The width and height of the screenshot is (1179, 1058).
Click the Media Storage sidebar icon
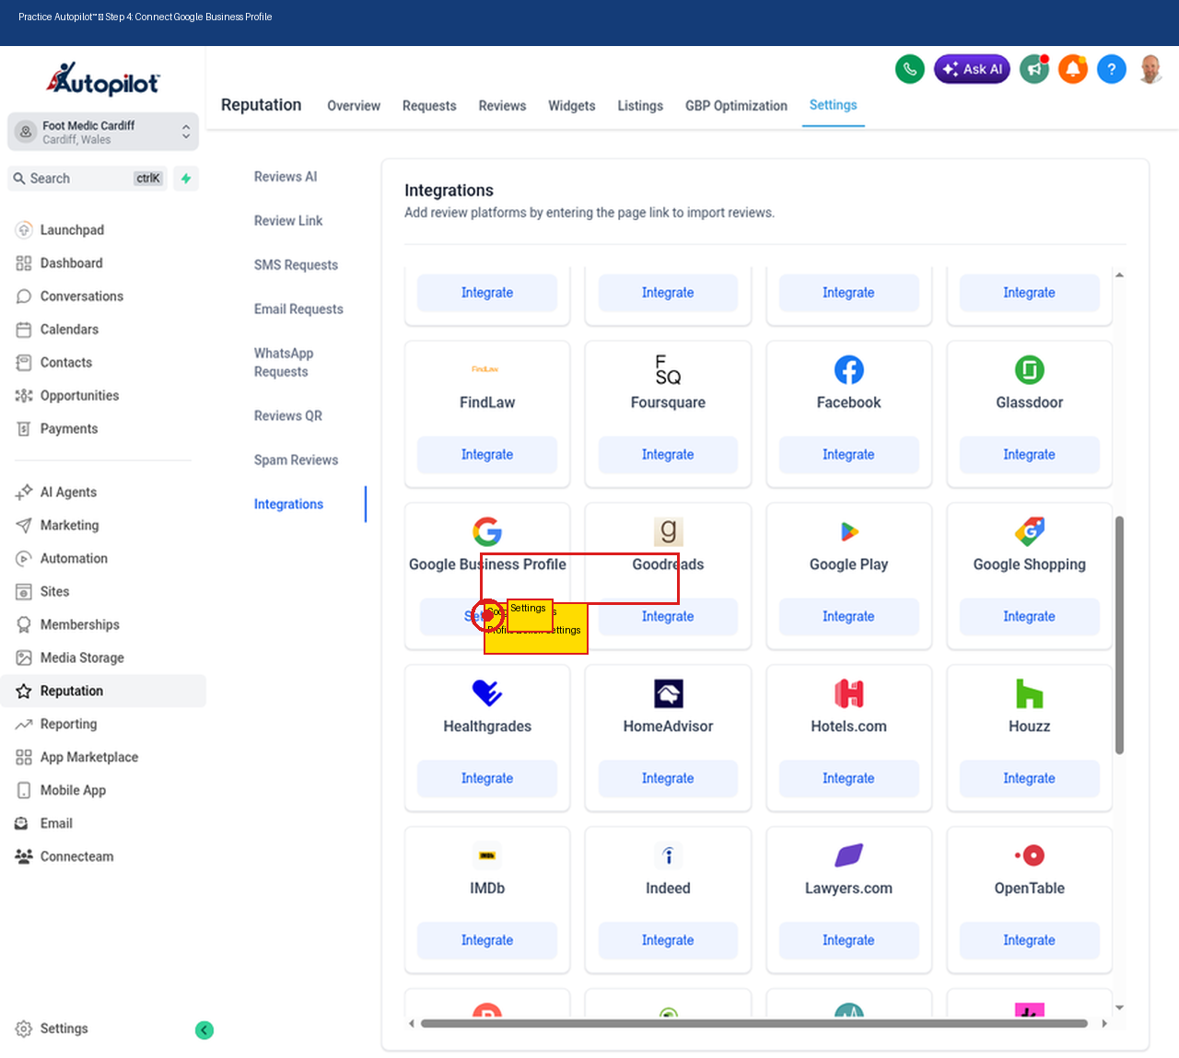coord(24,658)
